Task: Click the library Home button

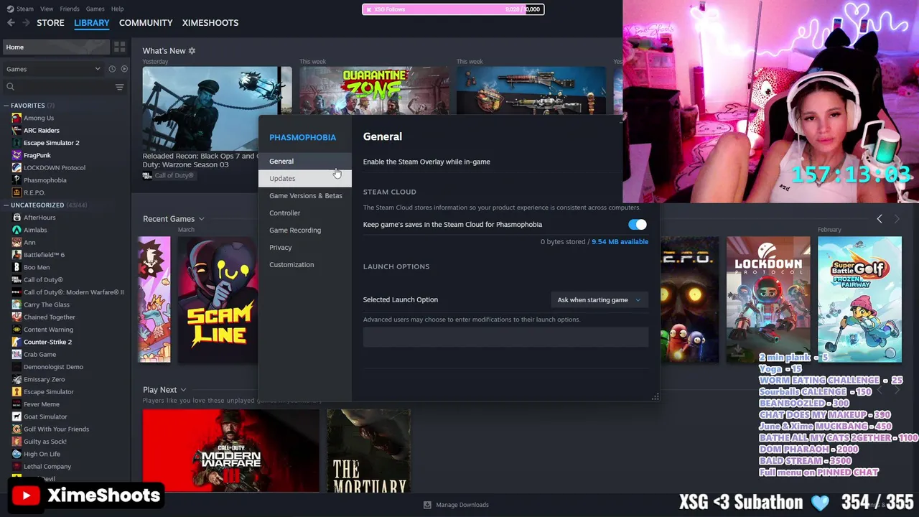Action: 56,47
